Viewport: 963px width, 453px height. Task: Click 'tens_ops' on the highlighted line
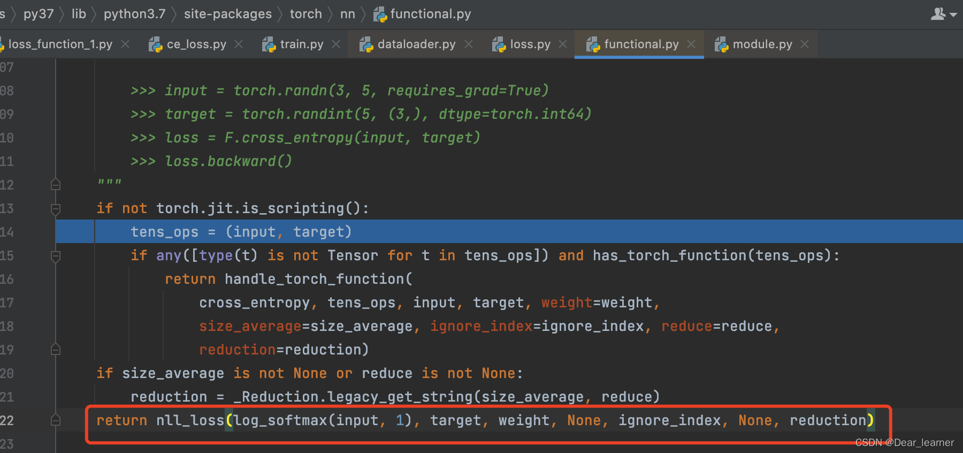(165, 232)
